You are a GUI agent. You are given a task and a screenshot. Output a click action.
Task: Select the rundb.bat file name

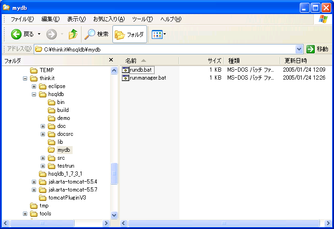click(x=141, y=70)
